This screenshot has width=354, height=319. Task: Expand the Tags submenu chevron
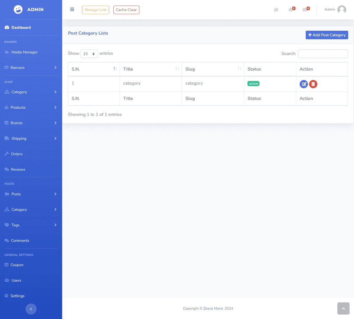[55, 225]
